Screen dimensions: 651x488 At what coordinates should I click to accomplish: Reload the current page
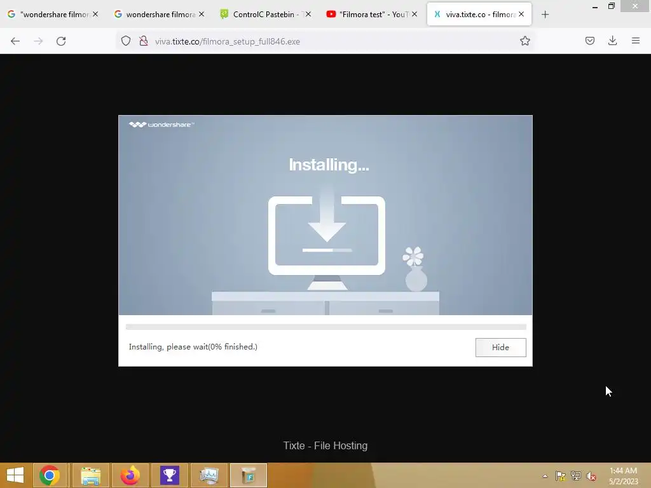pos(61,41)
